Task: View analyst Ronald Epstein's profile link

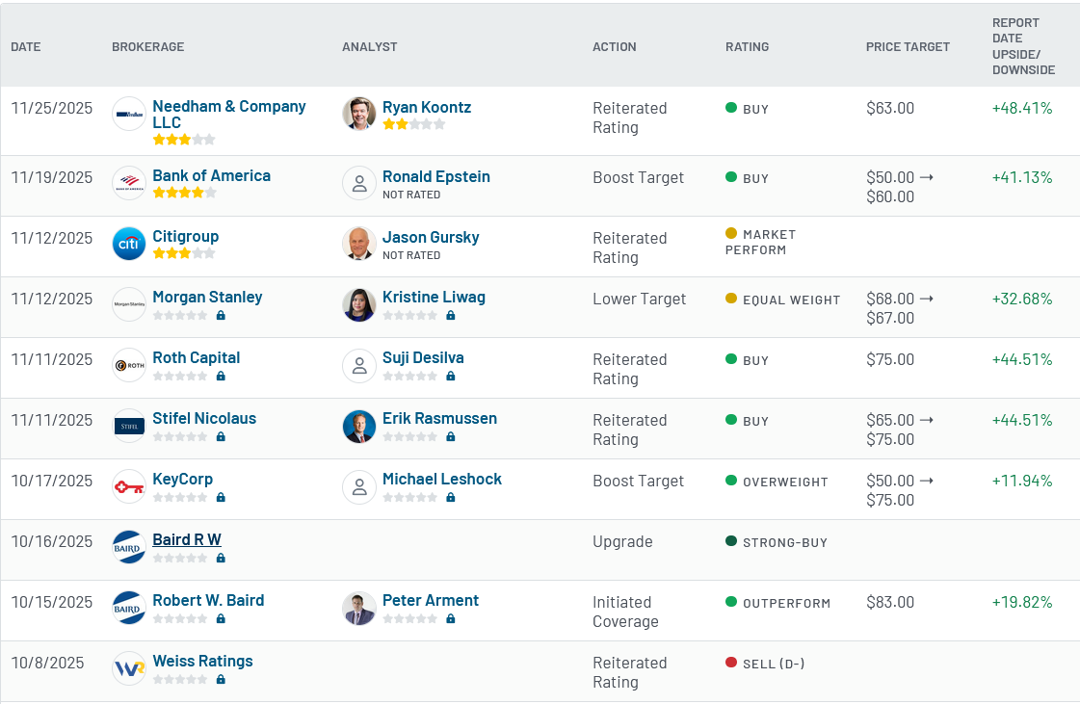Action: (x=436, y=176)
